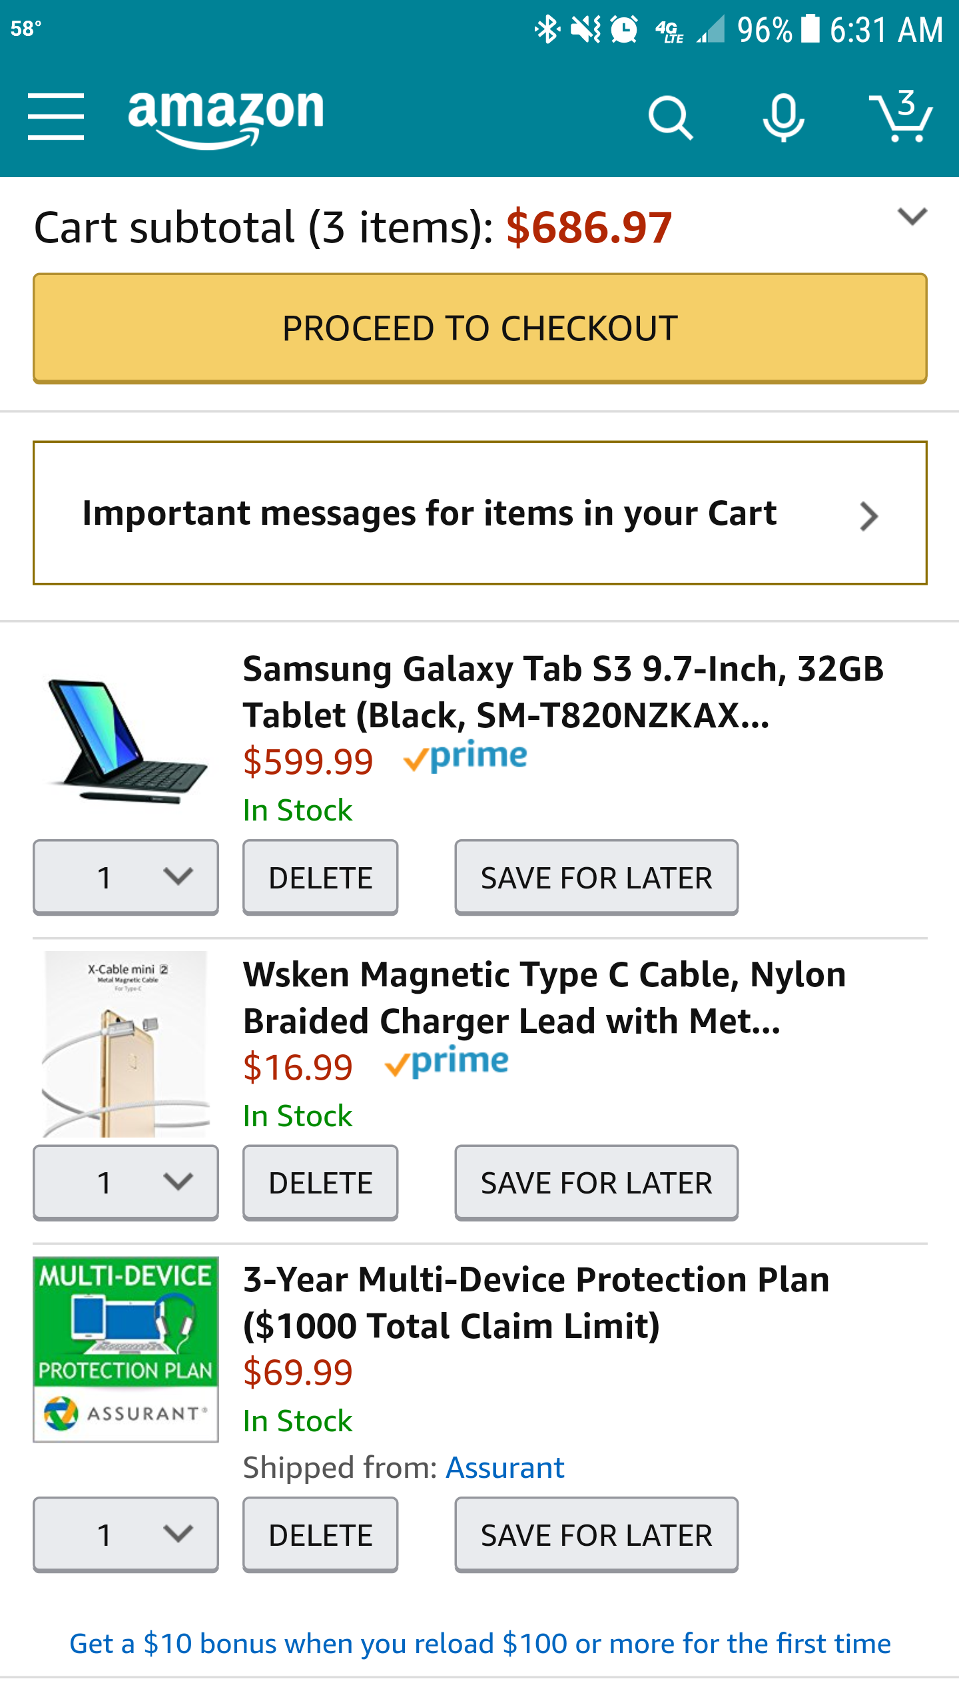Open important messages for cart items
Viewport: 959px width, 1705px height.
tap(479, 513)
